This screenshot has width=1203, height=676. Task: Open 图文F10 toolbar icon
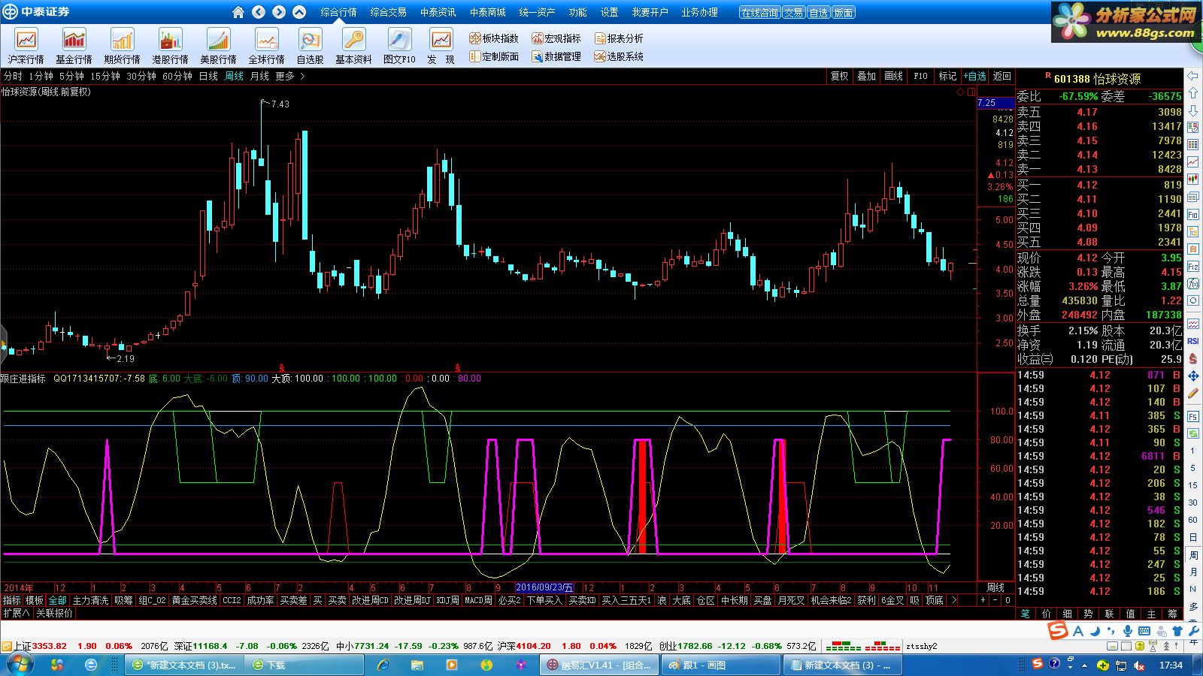[x=399, y=47]
